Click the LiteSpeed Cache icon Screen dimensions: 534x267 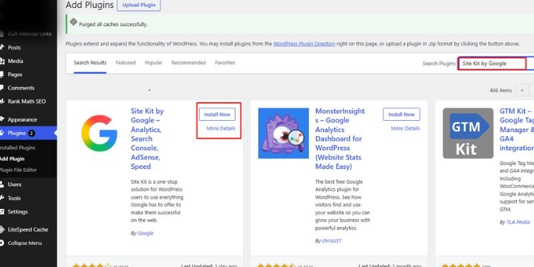click(2, 230)
